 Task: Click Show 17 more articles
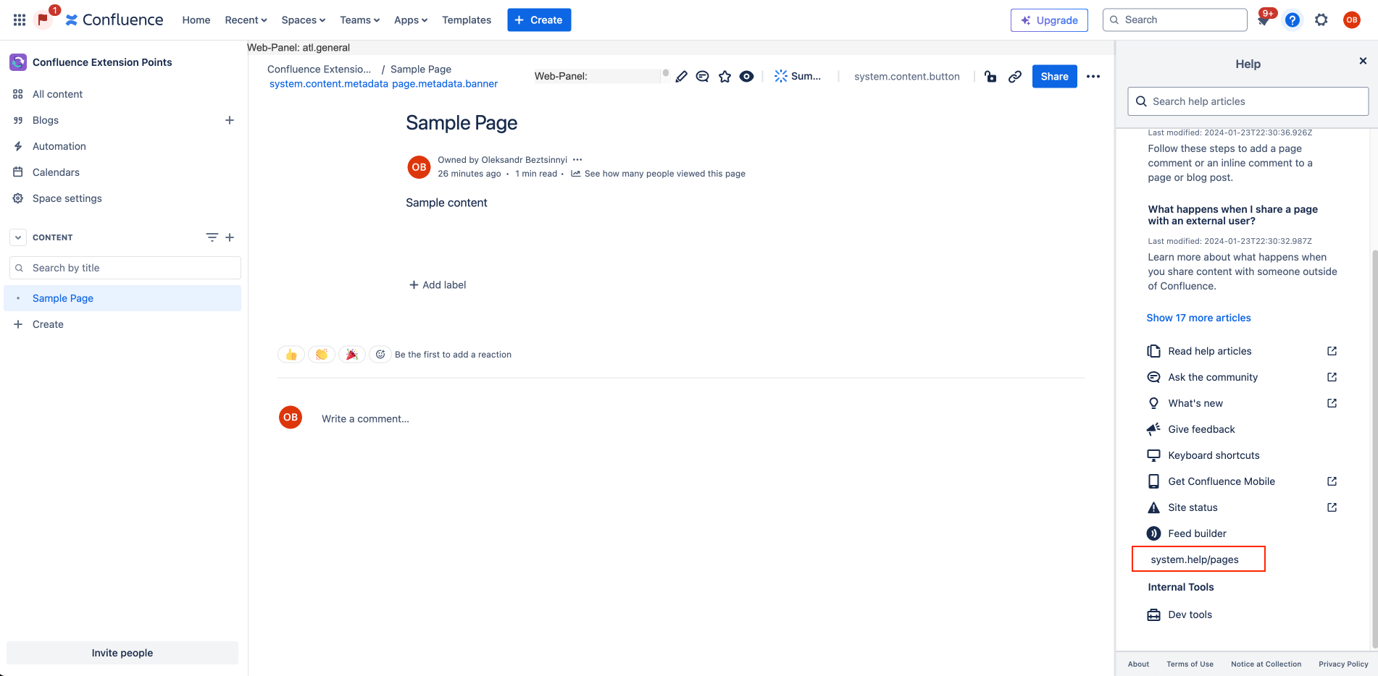tap(1198, 318)
